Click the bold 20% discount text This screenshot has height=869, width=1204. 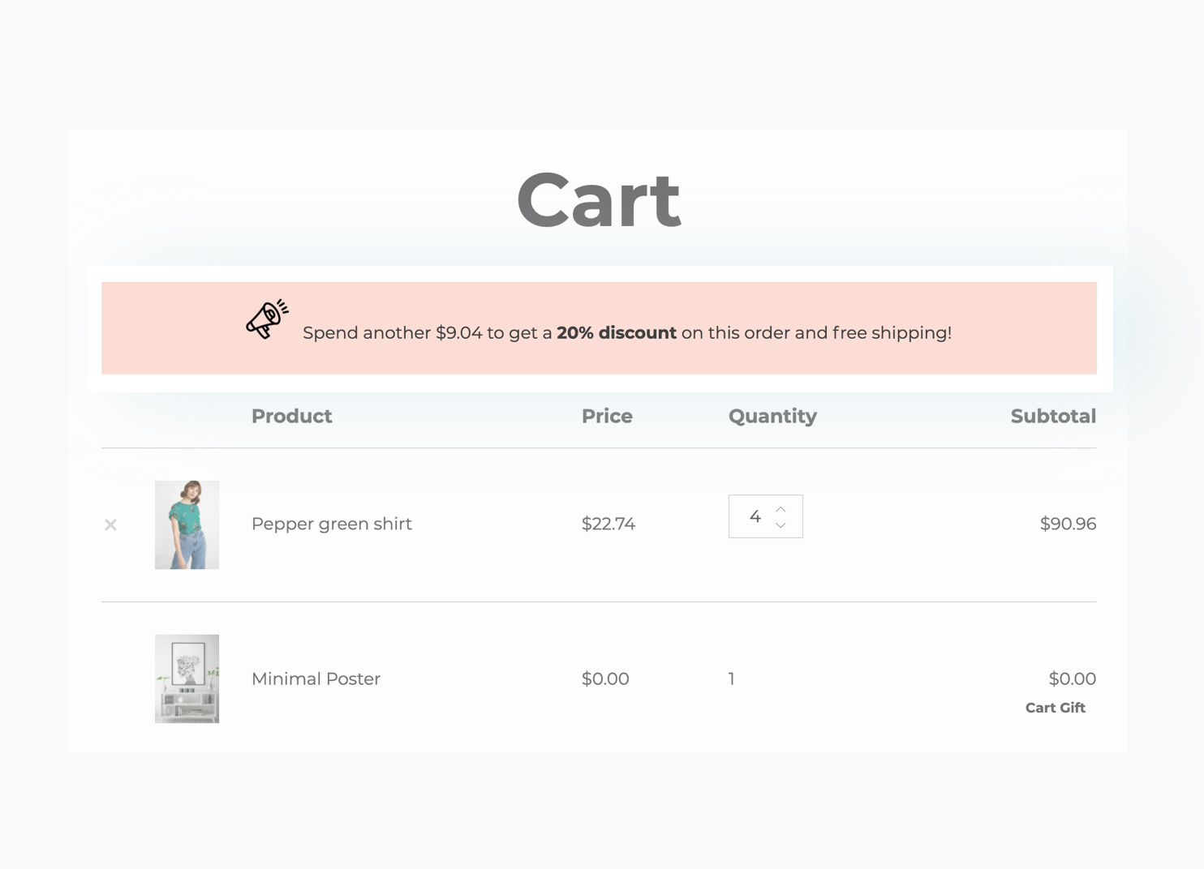click(x=616, y=332)
